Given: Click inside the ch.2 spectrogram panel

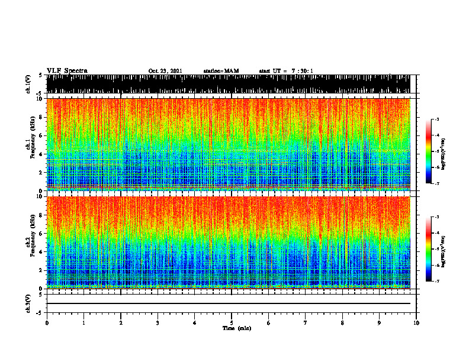Looking at the screenshot, I should (x=228, y=243).
